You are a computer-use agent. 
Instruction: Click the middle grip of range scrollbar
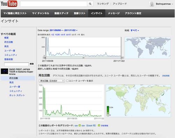(x=83, y=58)
